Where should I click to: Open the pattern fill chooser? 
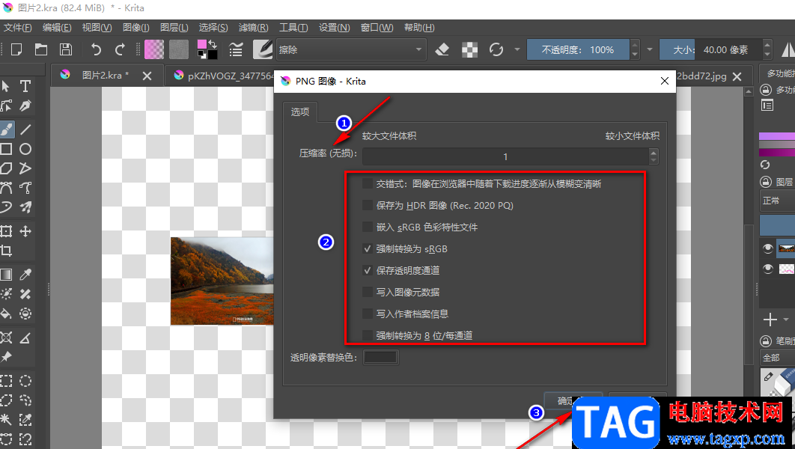[178, 49]
